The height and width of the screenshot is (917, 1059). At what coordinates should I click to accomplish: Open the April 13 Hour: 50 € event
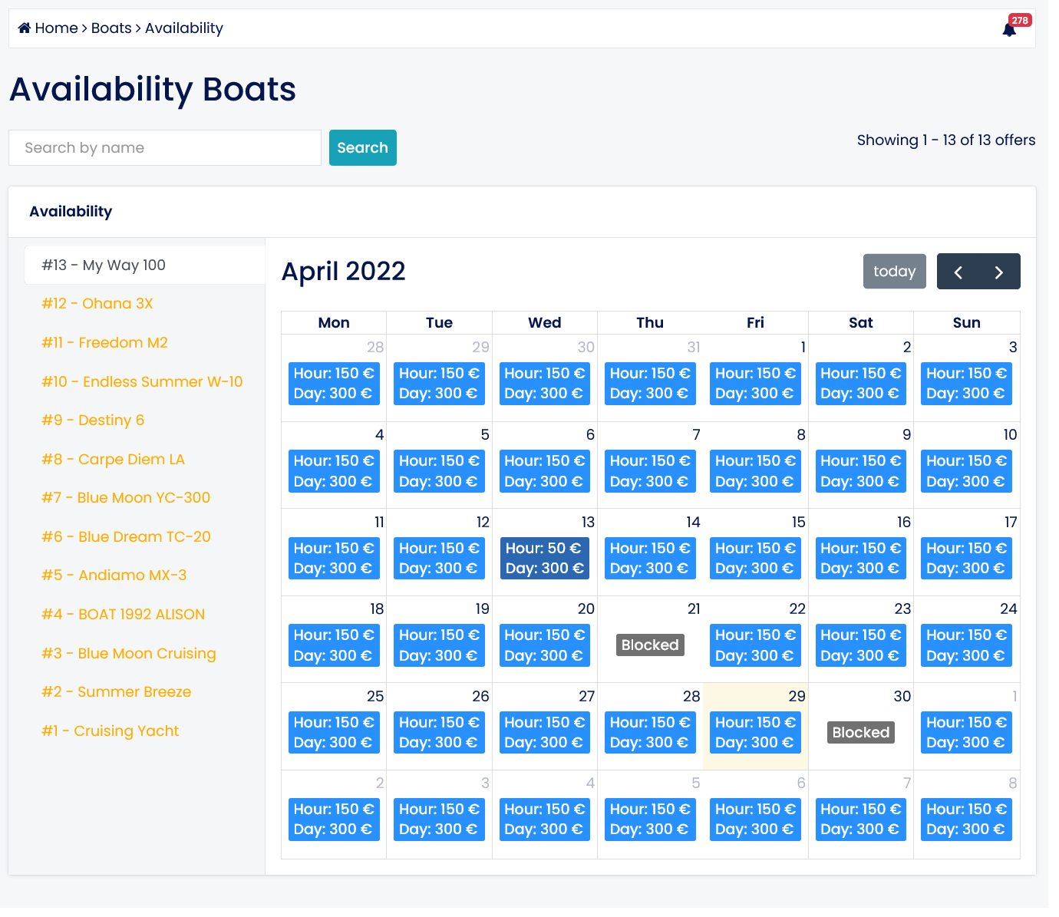click(x=545, y=559)
